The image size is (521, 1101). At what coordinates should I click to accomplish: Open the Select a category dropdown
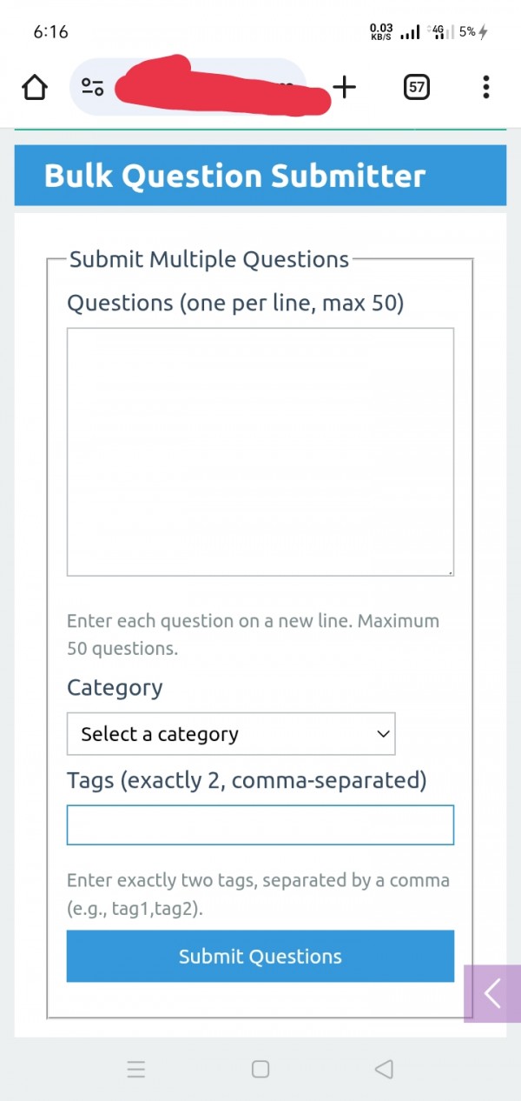231,734
